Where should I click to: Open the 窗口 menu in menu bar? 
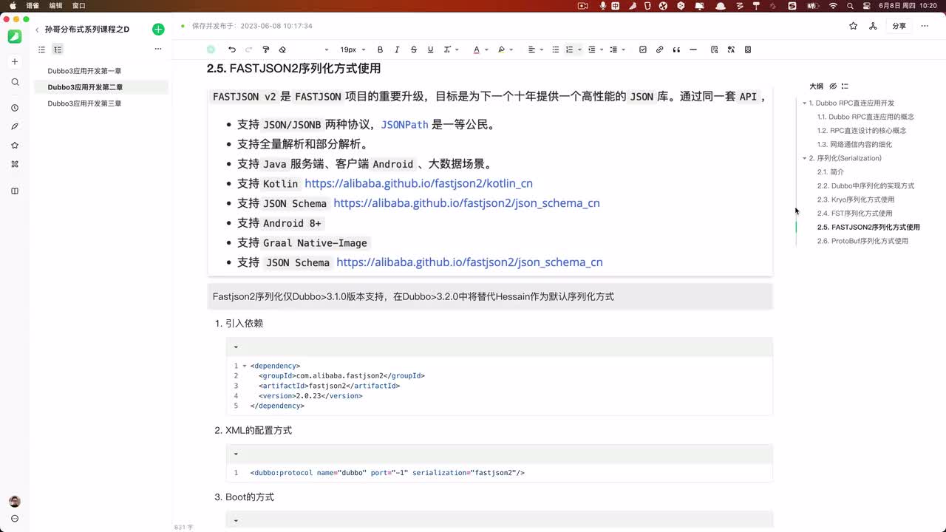(78, 5)
